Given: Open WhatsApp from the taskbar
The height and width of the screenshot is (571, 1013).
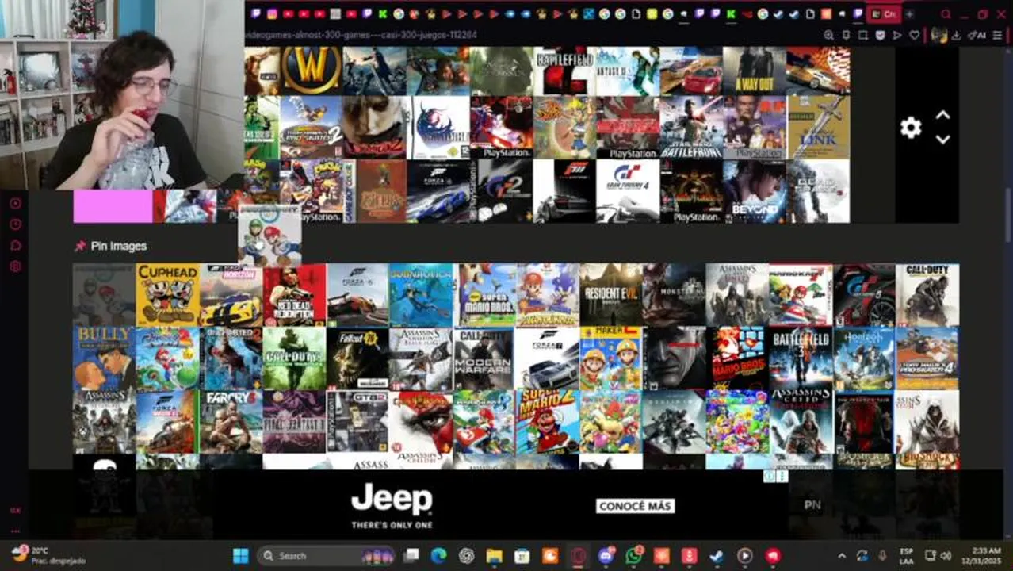Looking at the screenshot, I should 634,556.
